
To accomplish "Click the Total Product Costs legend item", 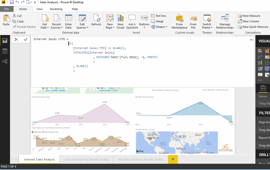I will pos(50,132).
